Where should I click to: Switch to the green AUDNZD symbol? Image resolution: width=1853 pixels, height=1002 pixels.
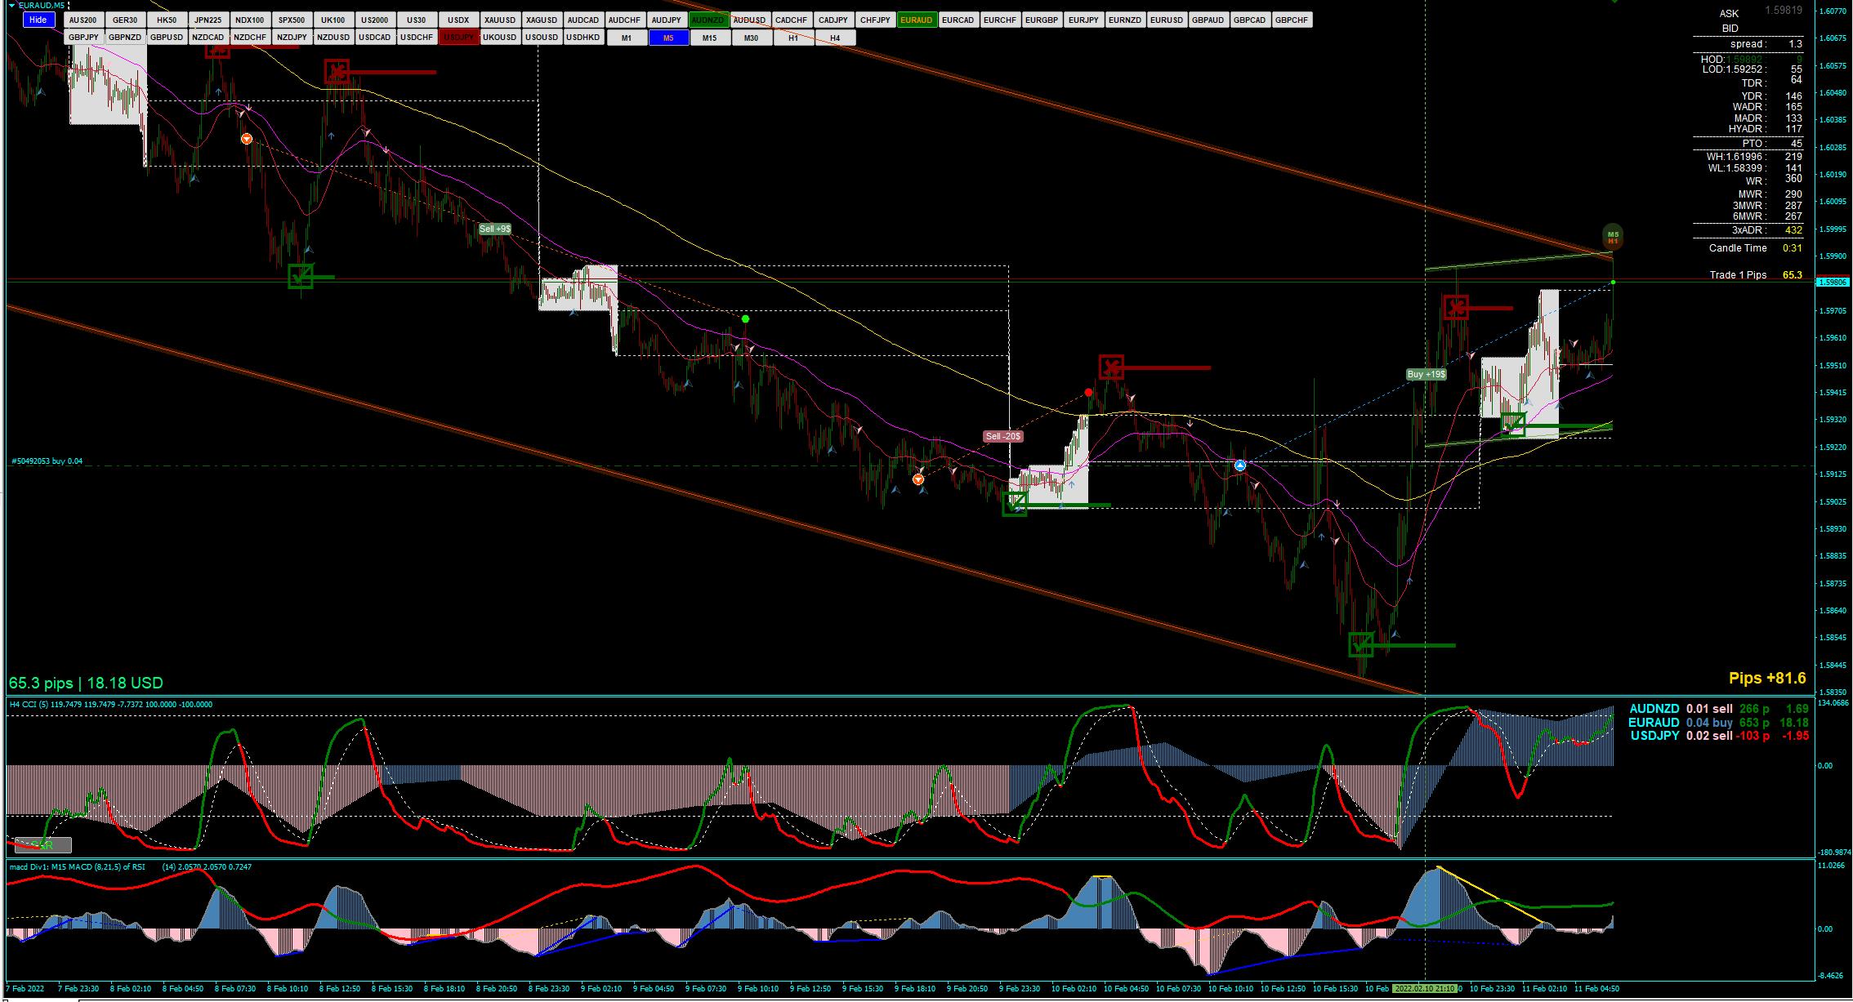pyautogui.click(x=708, y=20)
